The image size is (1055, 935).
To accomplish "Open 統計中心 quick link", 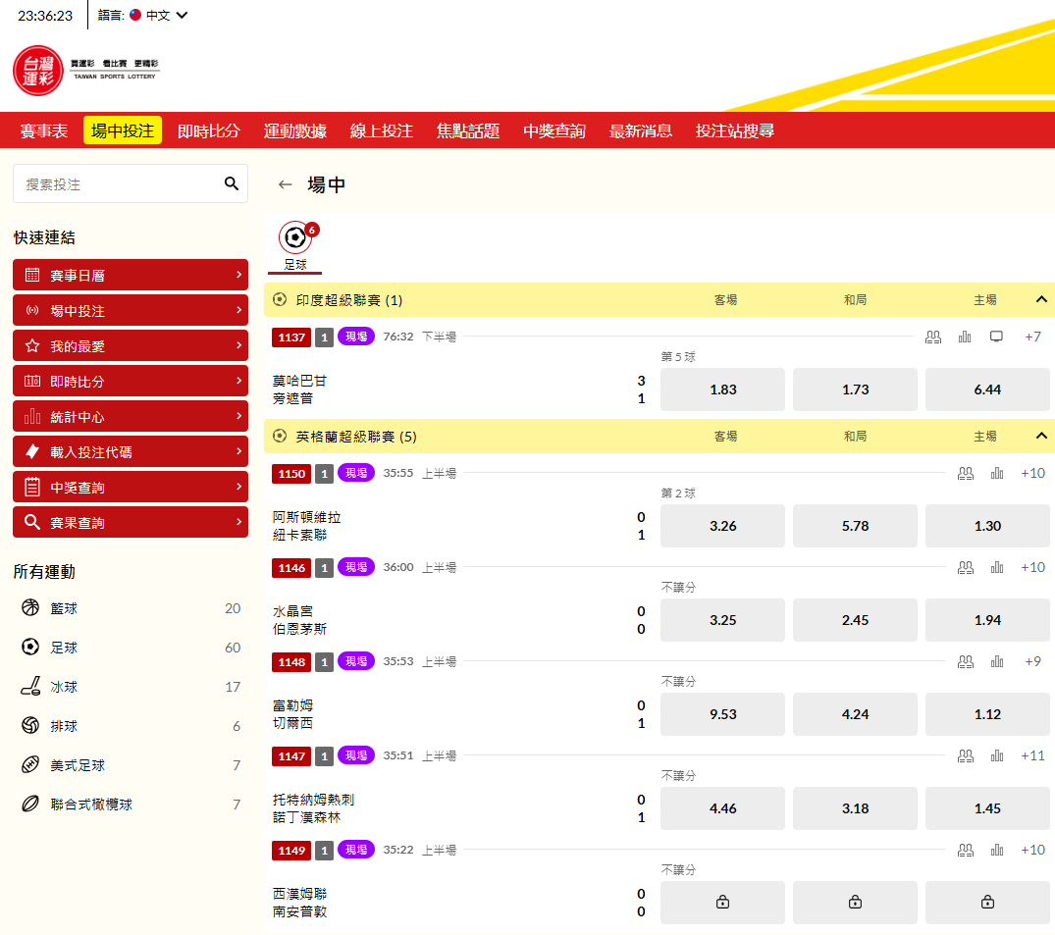I will click(131, 416).
